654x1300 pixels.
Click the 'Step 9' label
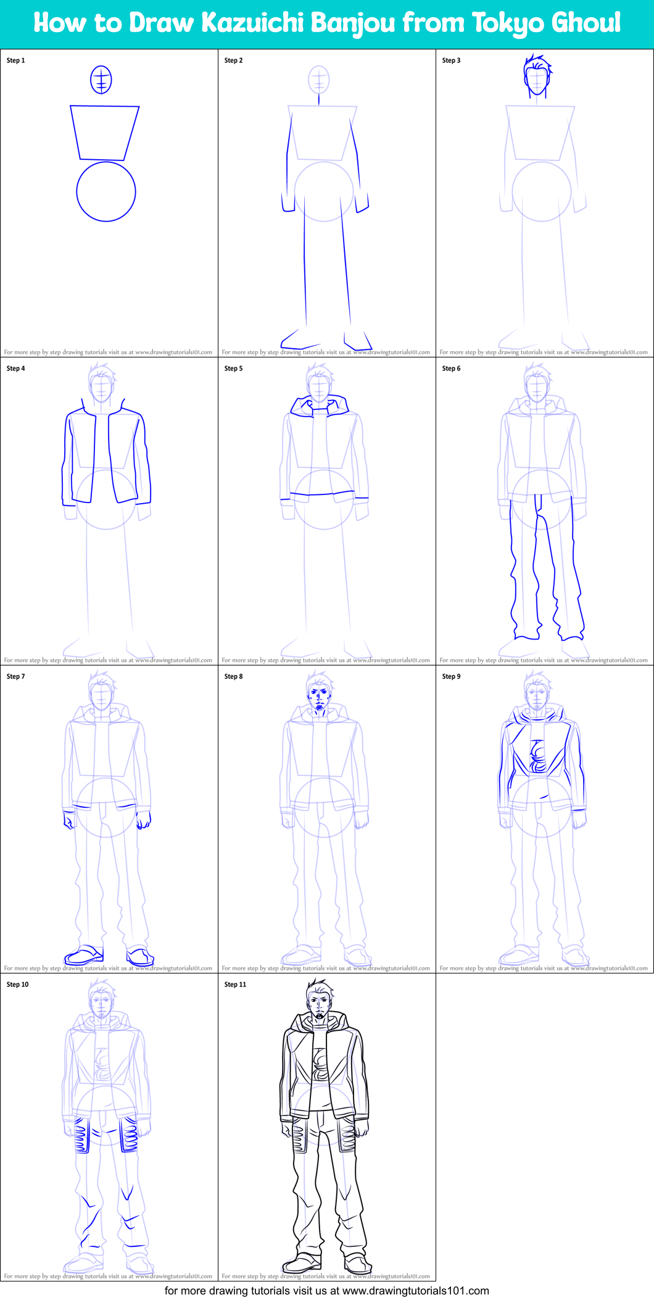coord(452,677)
